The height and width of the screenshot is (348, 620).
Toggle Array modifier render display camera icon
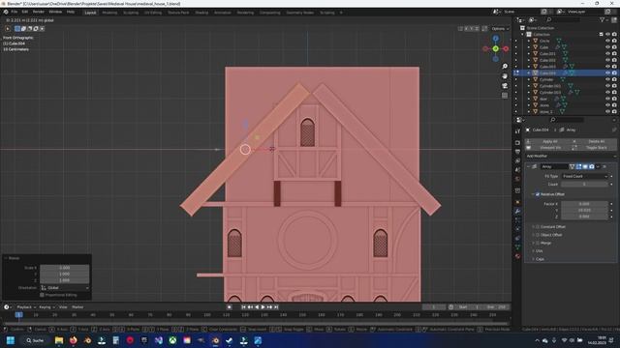pos(592,166)
